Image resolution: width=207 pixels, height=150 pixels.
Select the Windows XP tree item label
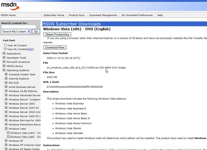(16, 141)
